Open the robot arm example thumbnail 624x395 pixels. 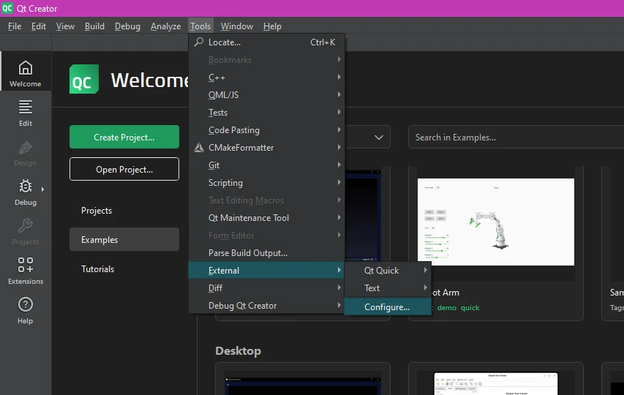(496, 222)
